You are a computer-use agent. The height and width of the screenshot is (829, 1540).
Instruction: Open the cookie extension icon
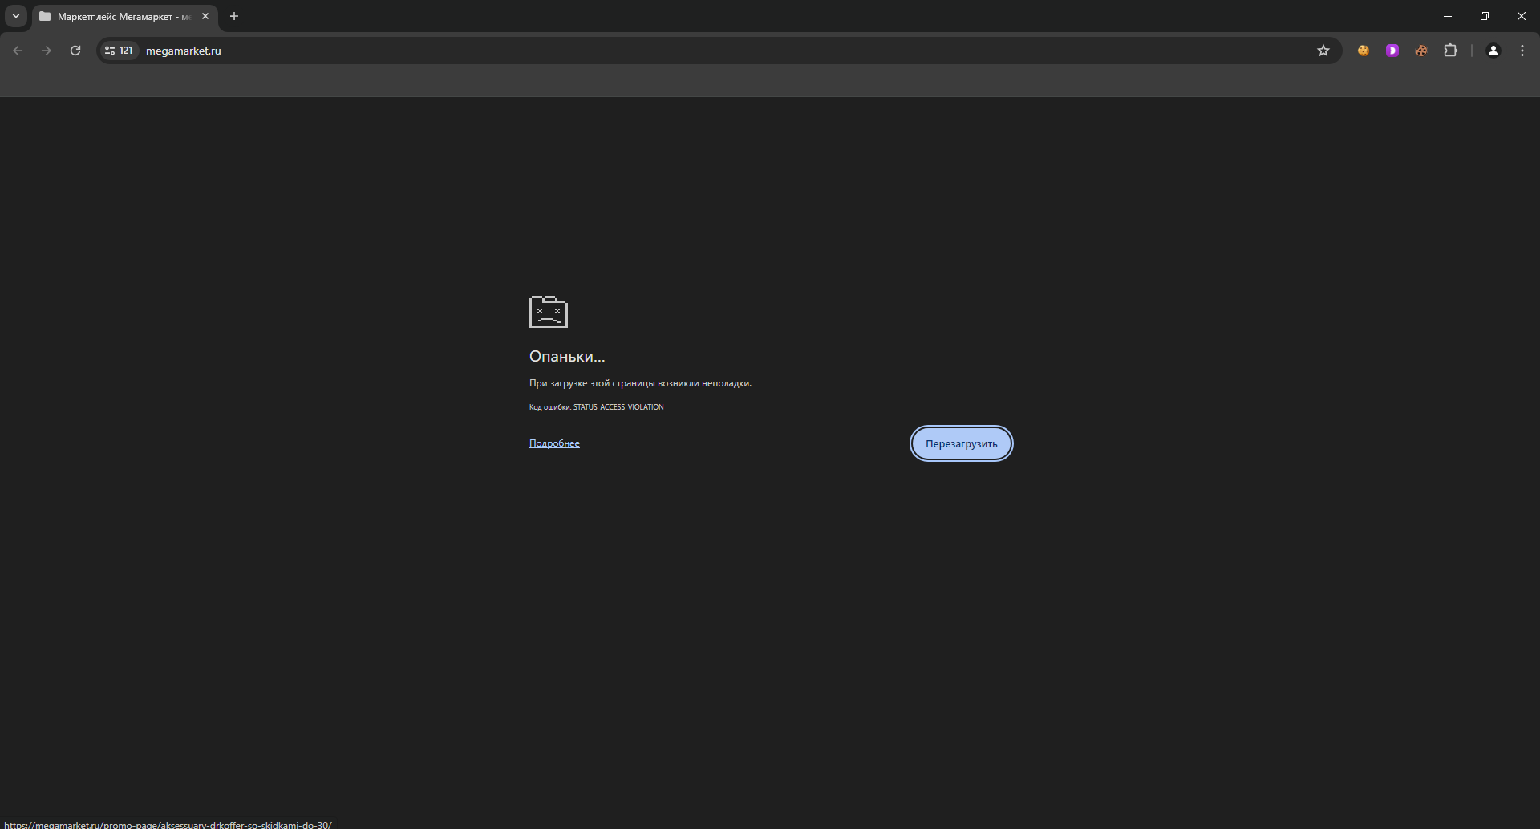1364,51
